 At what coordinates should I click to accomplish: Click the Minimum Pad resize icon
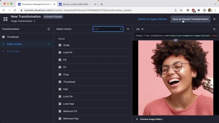[x=60, y=119]
